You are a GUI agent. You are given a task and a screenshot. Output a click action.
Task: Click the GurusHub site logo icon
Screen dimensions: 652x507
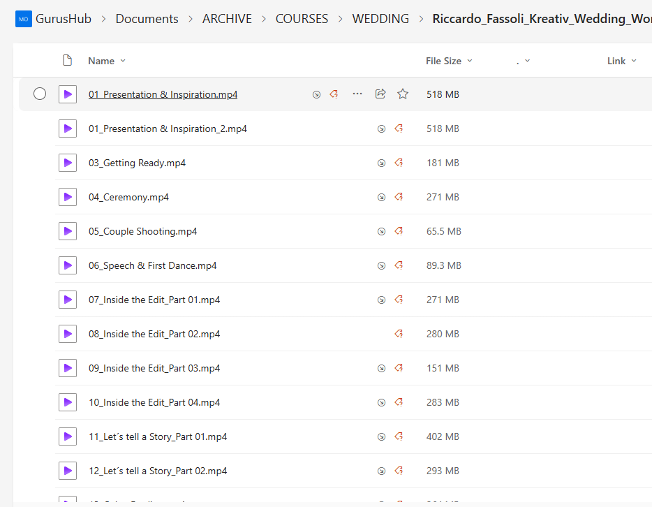click(24, 19)
